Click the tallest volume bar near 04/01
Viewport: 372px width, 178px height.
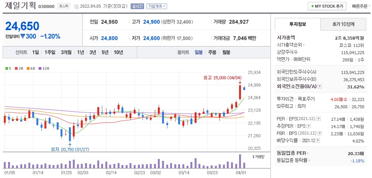pos(240,161)
